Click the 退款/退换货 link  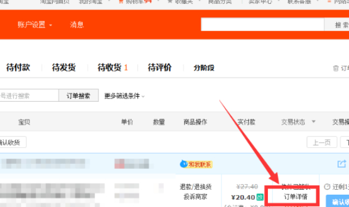point(195,186)
